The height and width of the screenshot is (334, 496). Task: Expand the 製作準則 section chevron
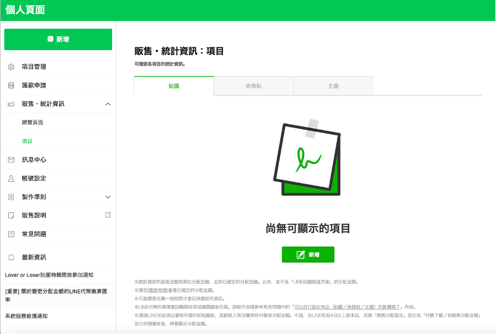pyautogui.click(x=108, y=197)
